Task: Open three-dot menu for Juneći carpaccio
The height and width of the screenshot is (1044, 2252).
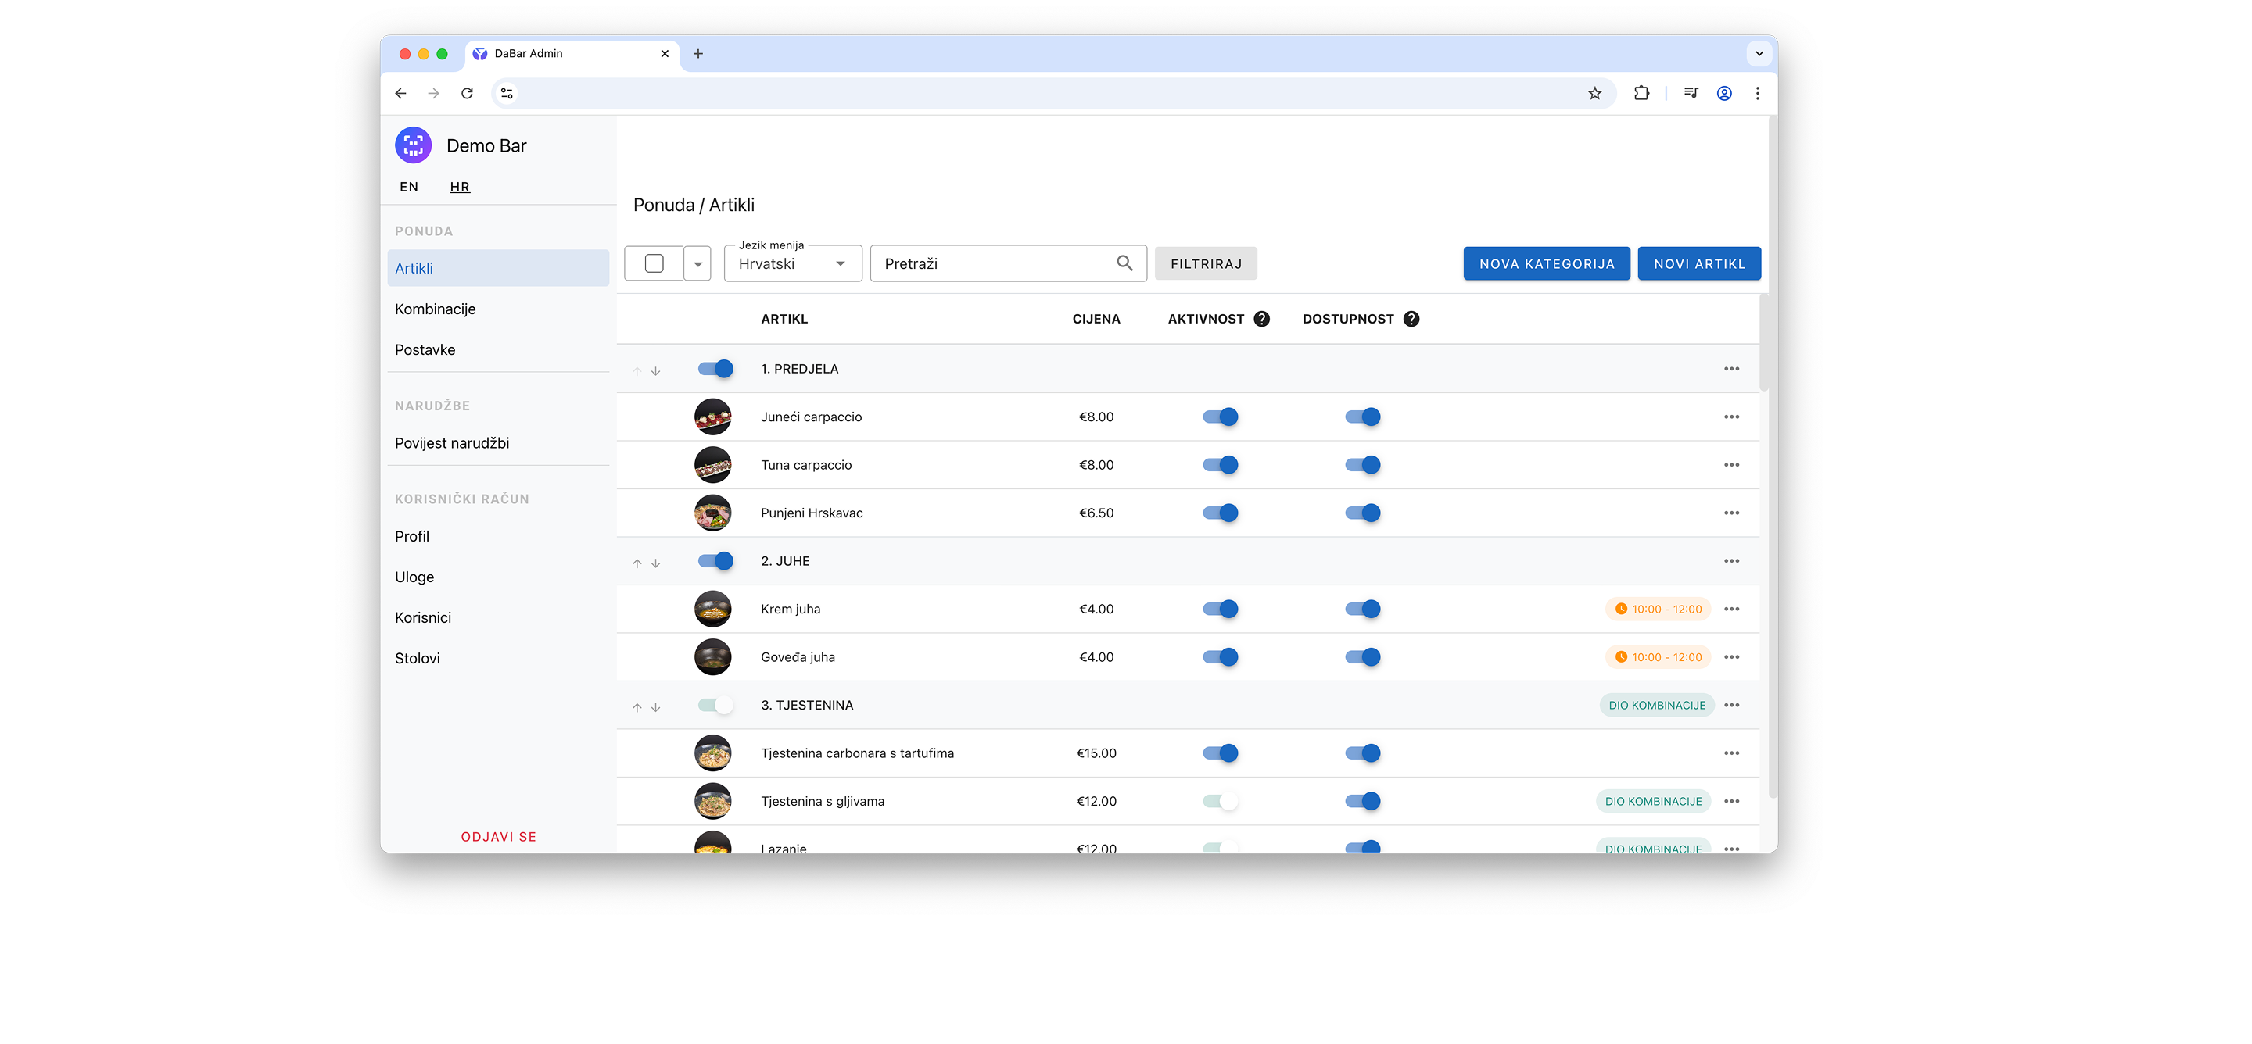Action: [x=1731, y=417]
